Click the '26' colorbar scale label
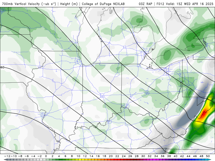215x161 pixels. (130, 156)
